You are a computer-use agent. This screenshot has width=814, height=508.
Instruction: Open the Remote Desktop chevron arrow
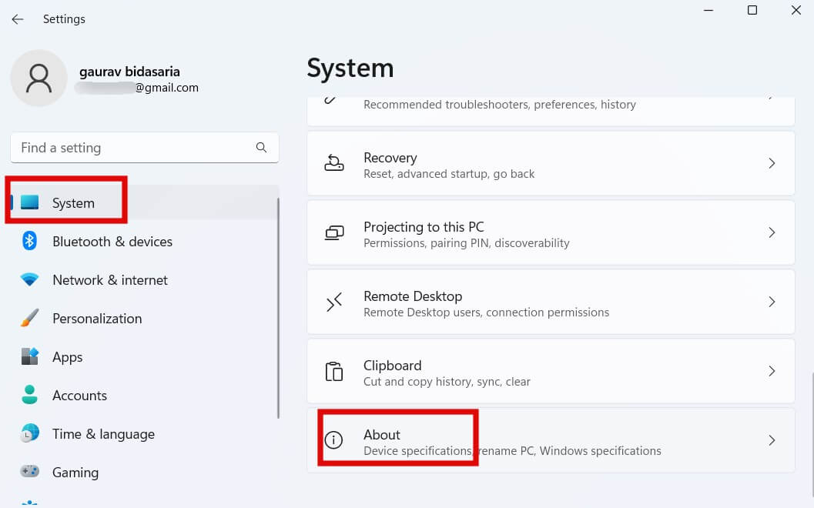pyautogui.click(x=772, y=302)
